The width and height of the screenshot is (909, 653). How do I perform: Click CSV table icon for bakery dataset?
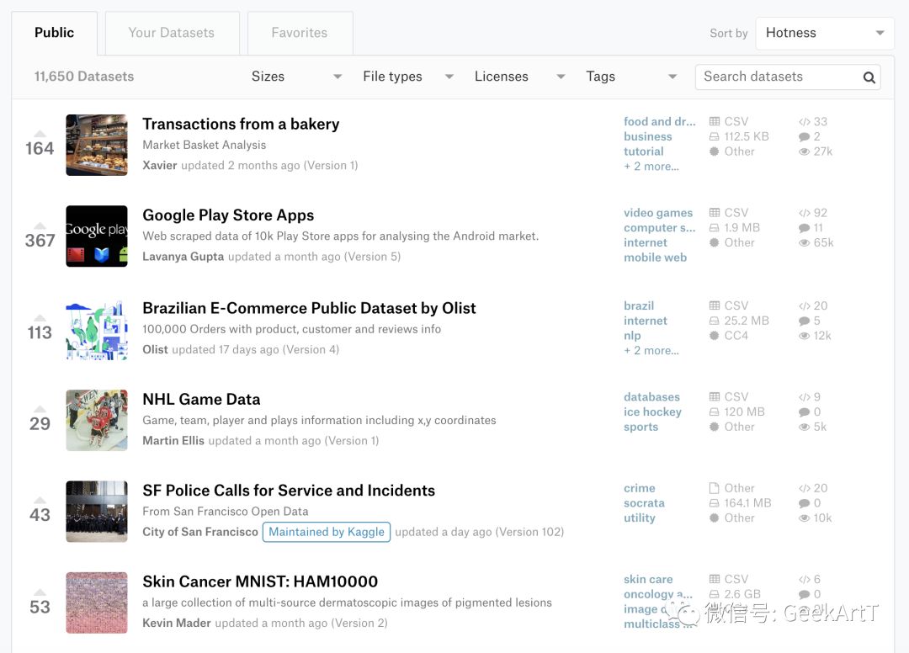pyautogui.click(x=715, y=122)
